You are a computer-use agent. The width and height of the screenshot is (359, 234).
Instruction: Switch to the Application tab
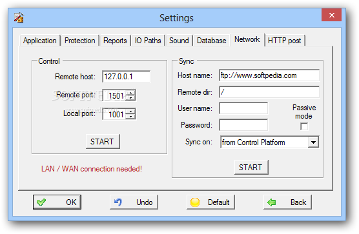pyautogui.click(x=40, y=41)
